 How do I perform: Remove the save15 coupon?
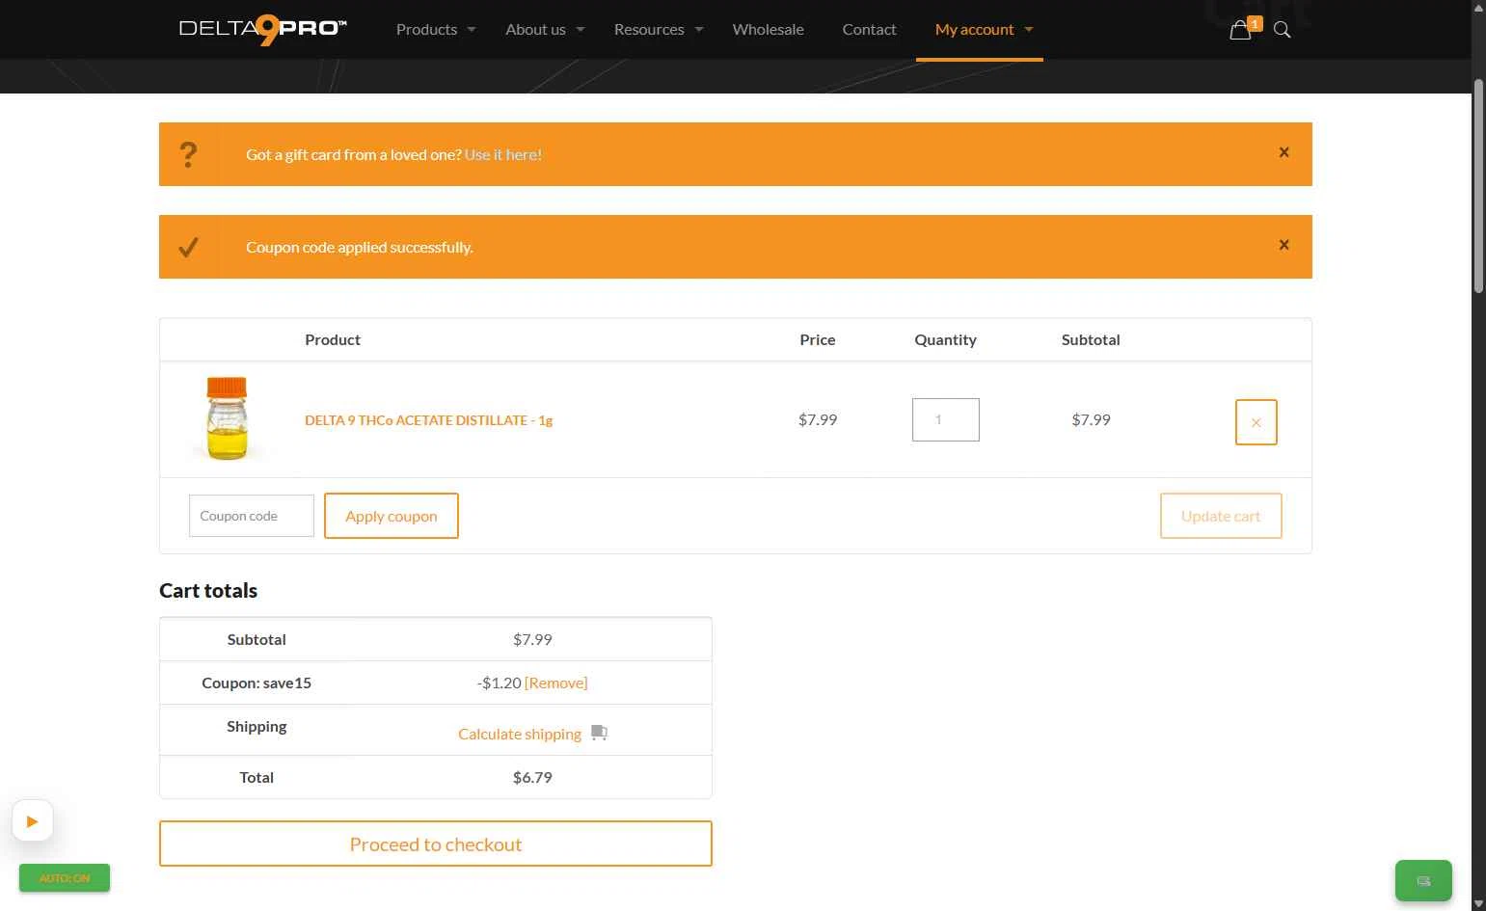pyautogui.click(x=556, y=683)
